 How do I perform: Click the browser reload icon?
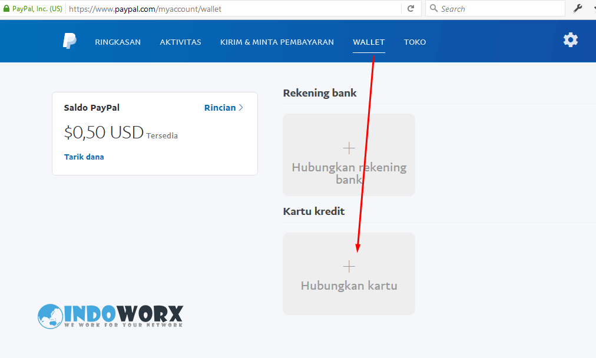coord(411,8)
